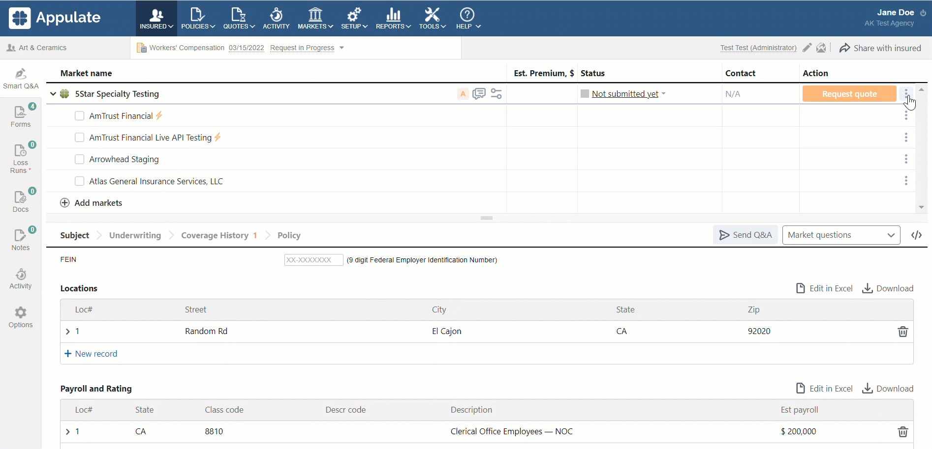Click the orange A badge on the 5Star row
Viewport: 932px width, 449px height.
[463, 94]
